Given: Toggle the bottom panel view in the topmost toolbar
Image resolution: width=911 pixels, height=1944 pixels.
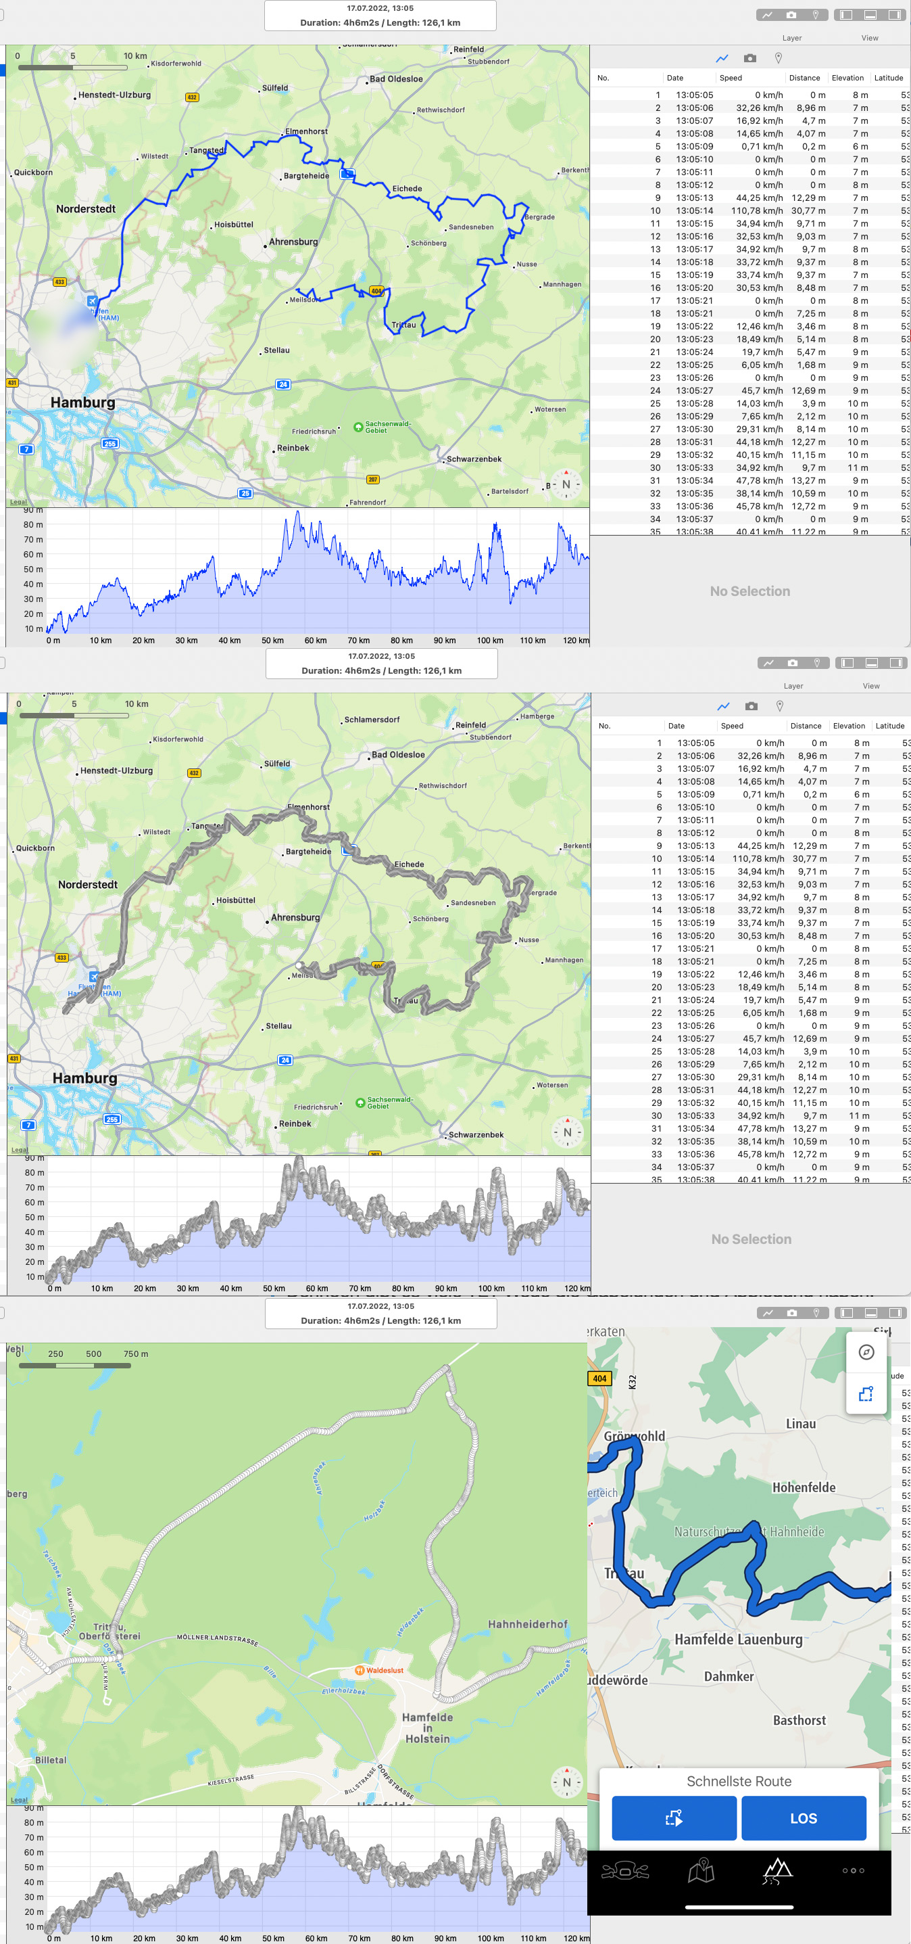Looking at the screenshot, I should coord(870,15).
